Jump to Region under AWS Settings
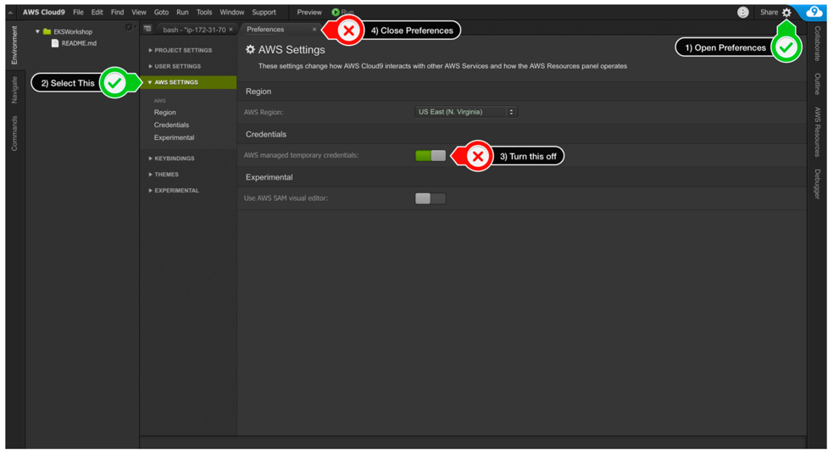 [x=164, y=113]
